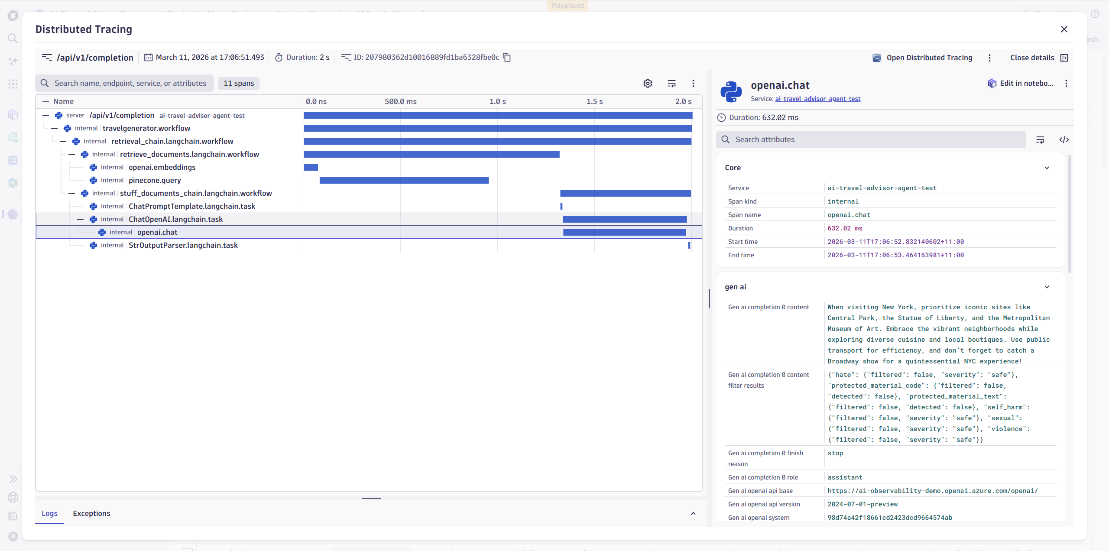Click the duration value 632.02 ms
This screenshot has height=551, width=1109.
[x=845, y=228]
